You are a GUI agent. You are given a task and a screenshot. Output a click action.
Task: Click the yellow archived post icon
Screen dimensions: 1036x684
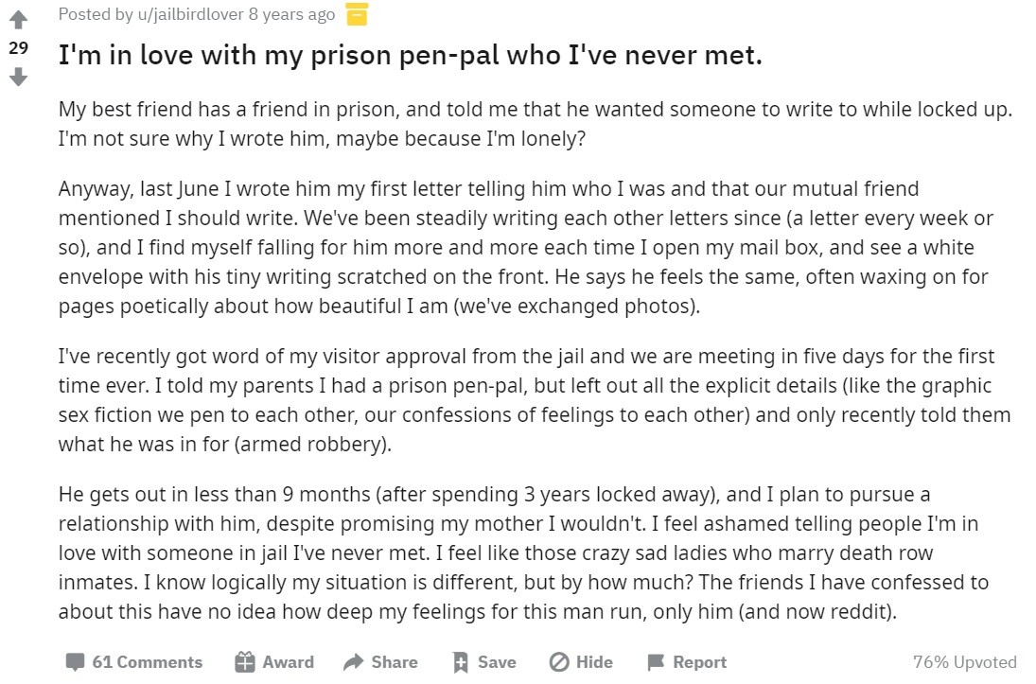point(357,14)
